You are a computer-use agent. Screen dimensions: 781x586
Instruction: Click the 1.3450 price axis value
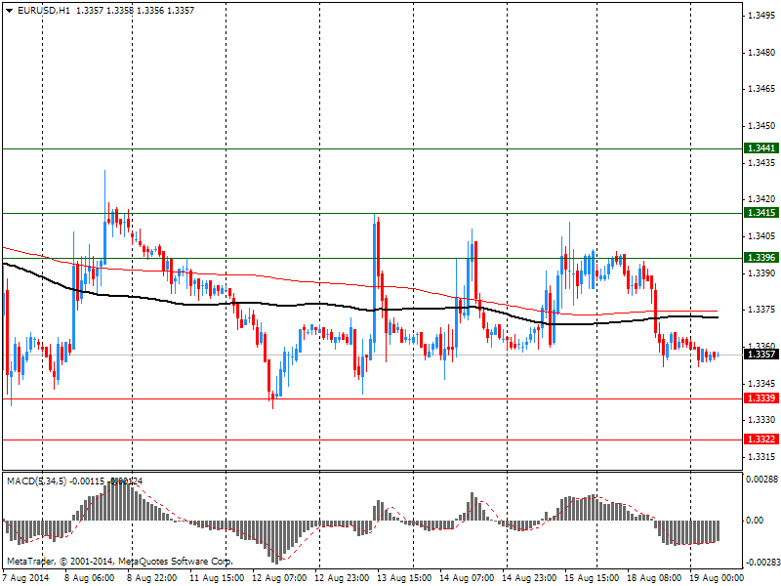[x=761, y=126]
